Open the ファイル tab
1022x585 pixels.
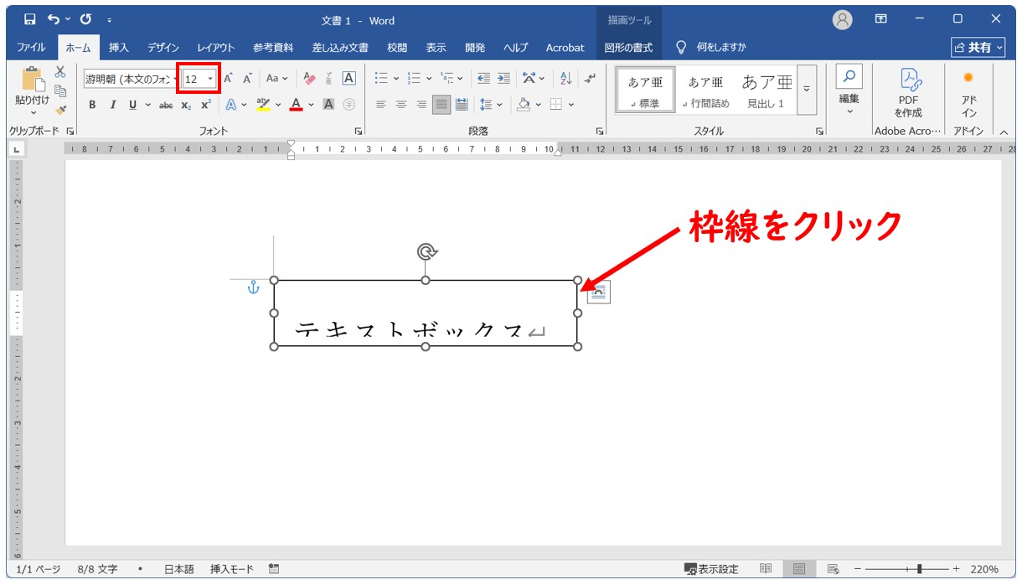point(31,47)
